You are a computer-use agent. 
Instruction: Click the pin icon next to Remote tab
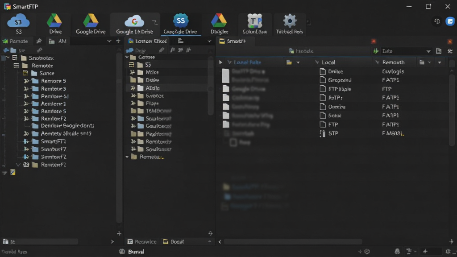pos(39,41)
